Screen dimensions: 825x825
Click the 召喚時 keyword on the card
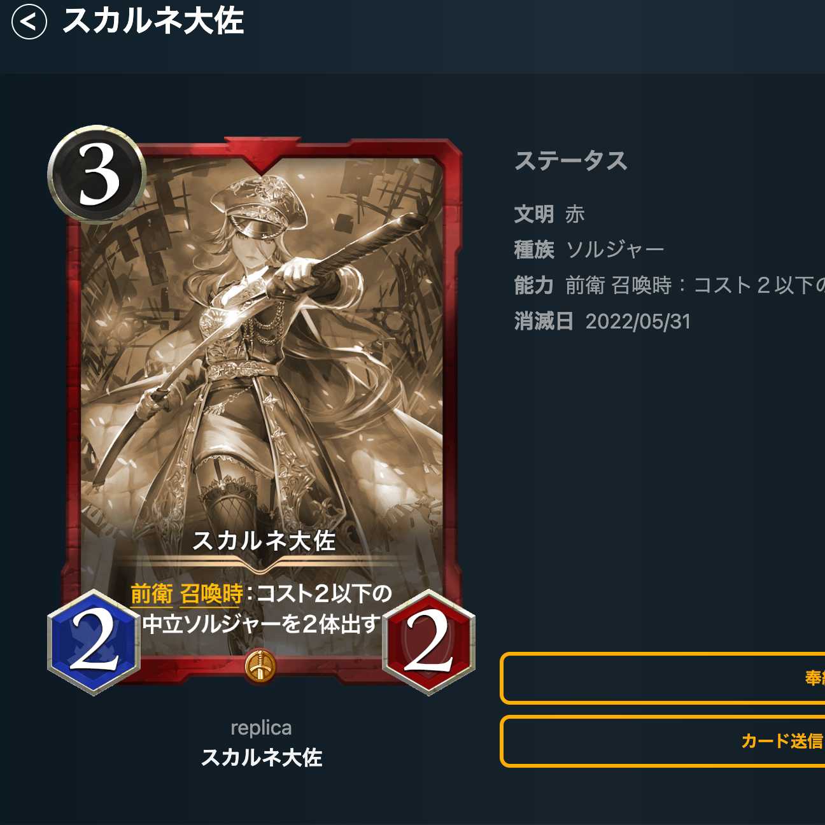point(212,594)
